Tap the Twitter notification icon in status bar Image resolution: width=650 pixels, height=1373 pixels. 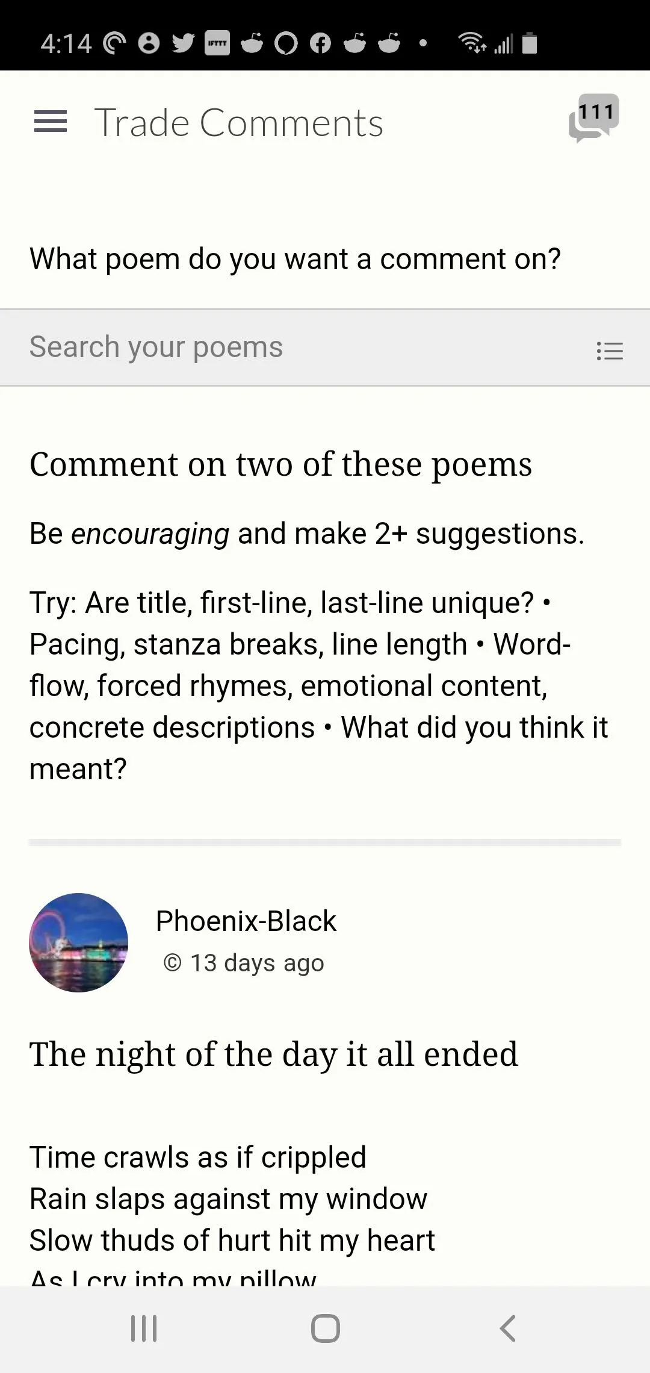click(x=183, y=43)
